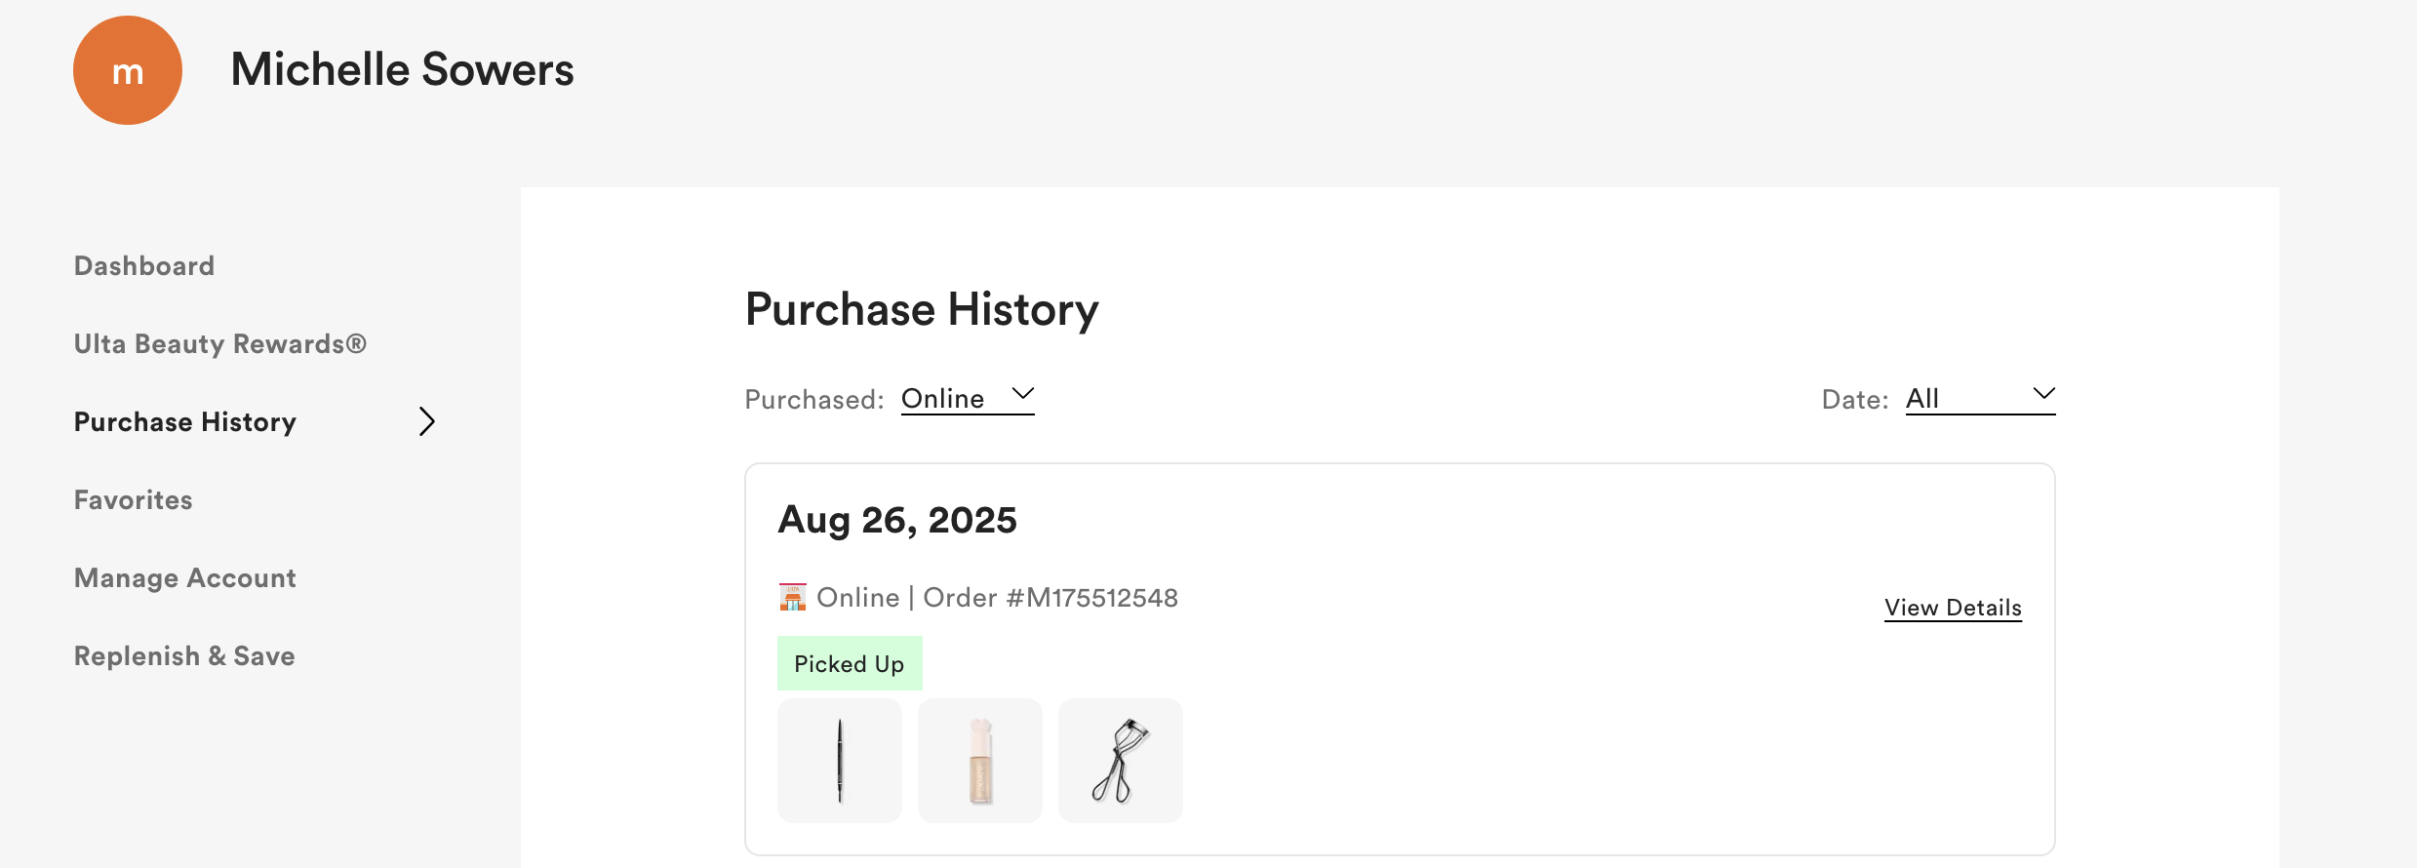The height and width of the screenshot is (868, 2417).
Task: Click the Michelle Sowers name heading
Action: click(403, 70)
